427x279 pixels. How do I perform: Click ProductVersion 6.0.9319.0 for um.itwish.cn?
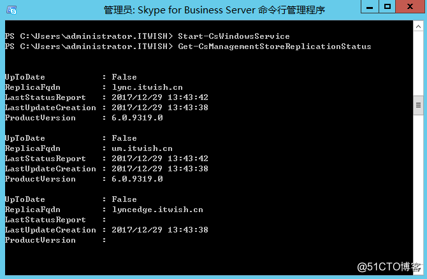[137, 179]
